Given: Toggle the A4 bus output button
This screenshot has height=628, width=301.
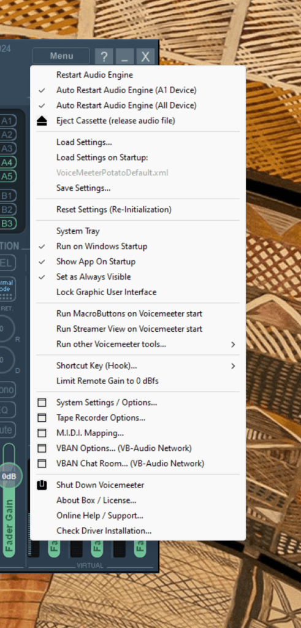Looking at the screenshot, I should click(7, 162).
